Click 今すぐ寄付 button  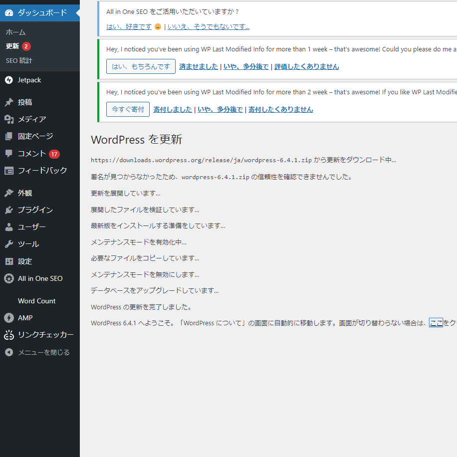tap(128, 109)
